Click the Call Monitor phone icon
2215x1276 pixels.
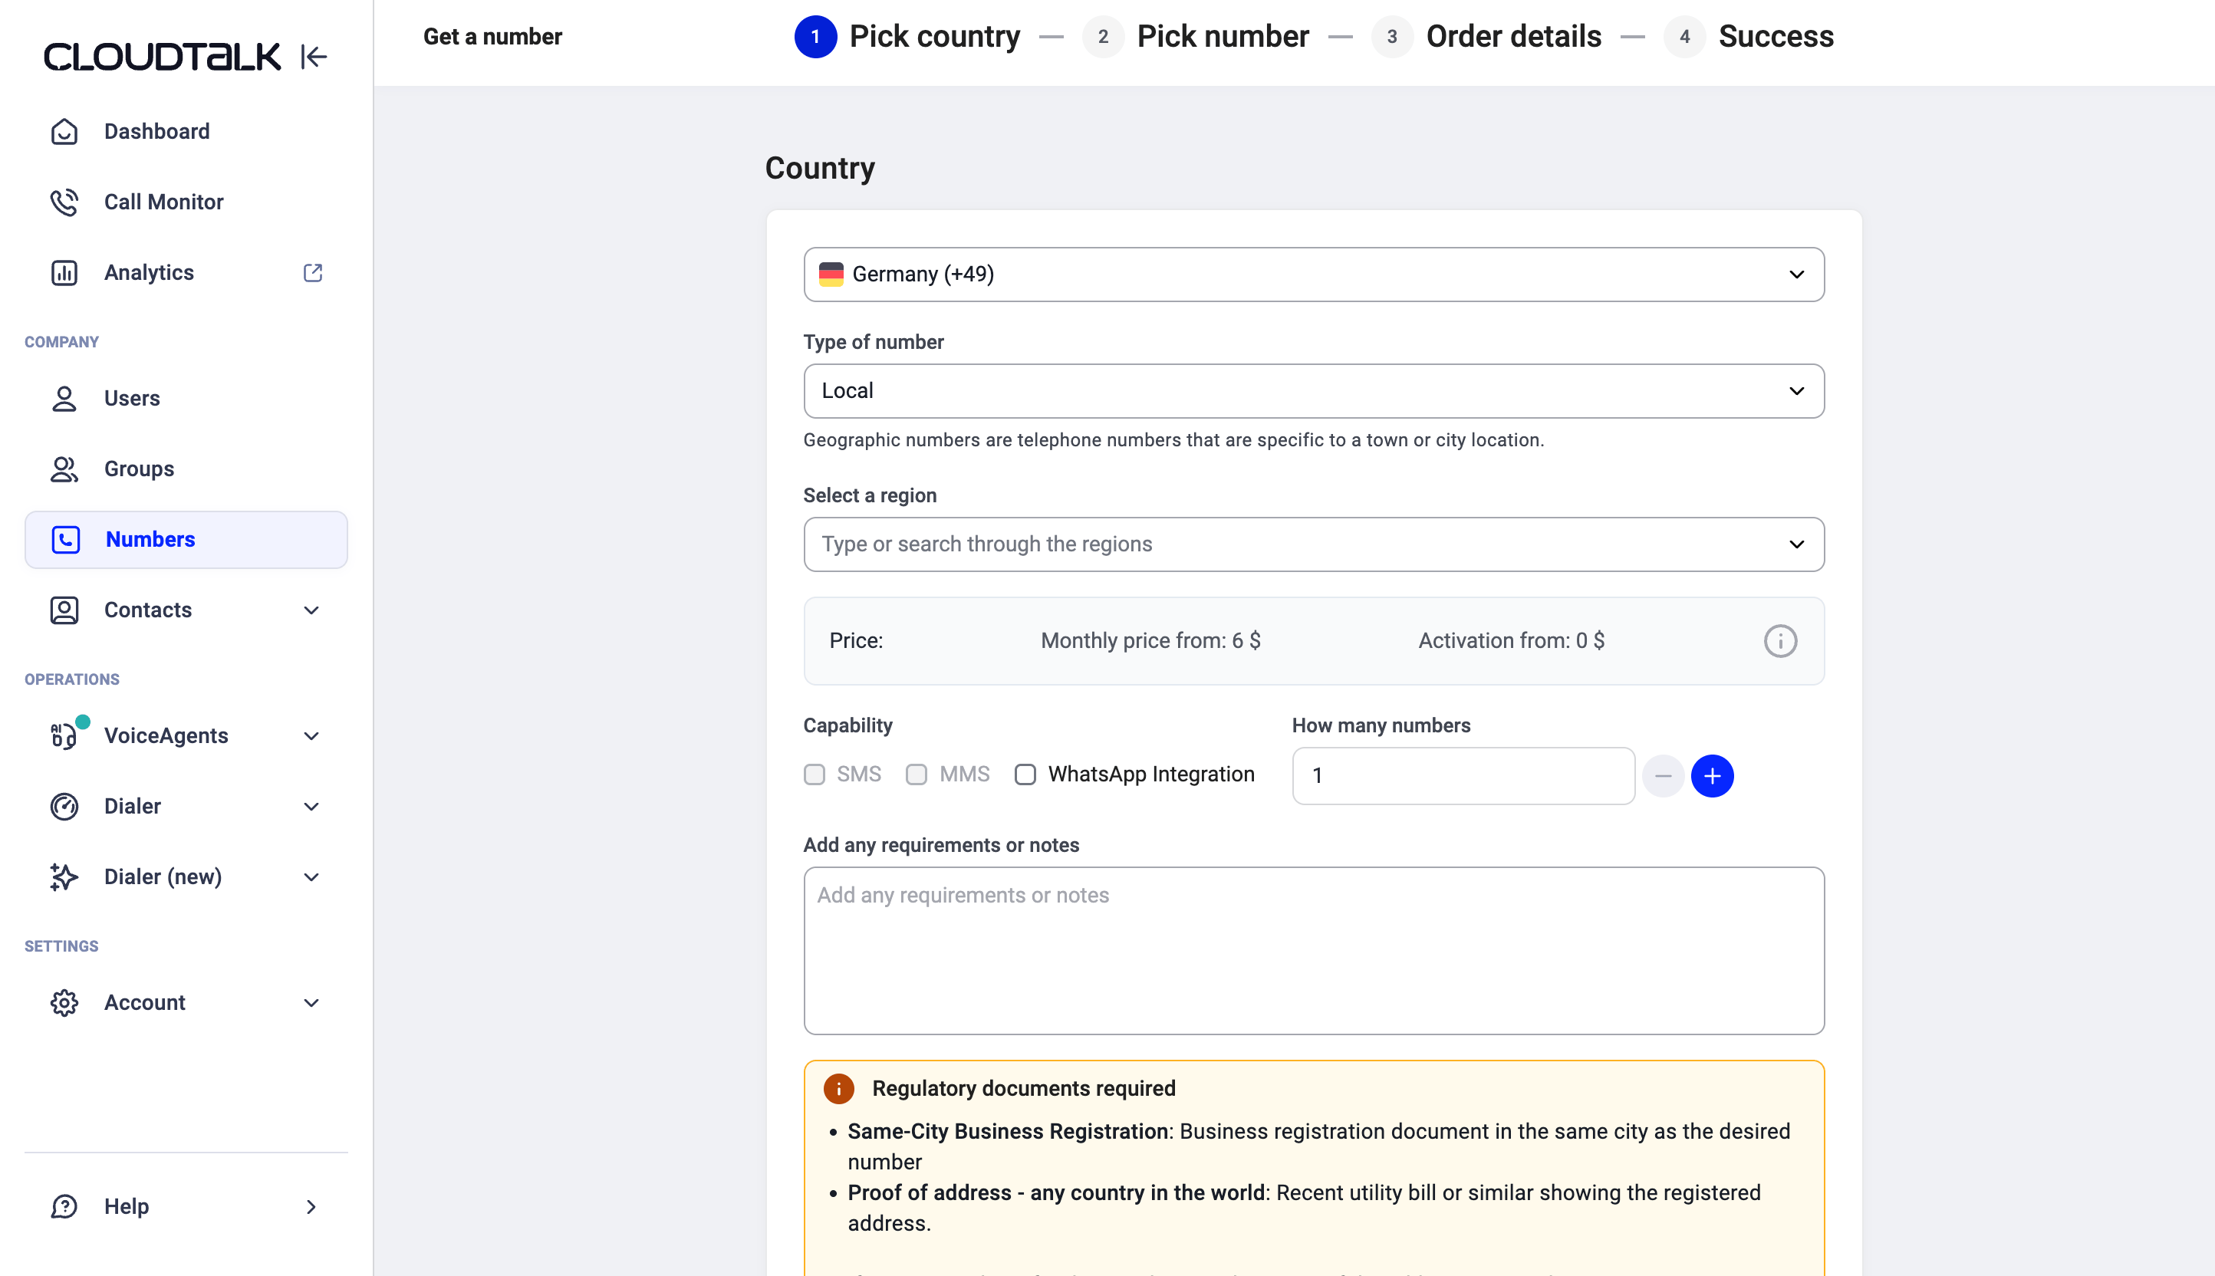point(64,202)
